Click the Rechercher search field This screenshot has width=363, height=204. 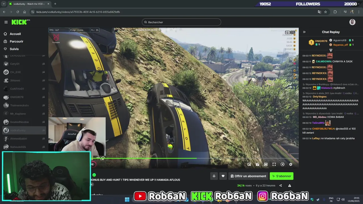(x=181, y=22)
